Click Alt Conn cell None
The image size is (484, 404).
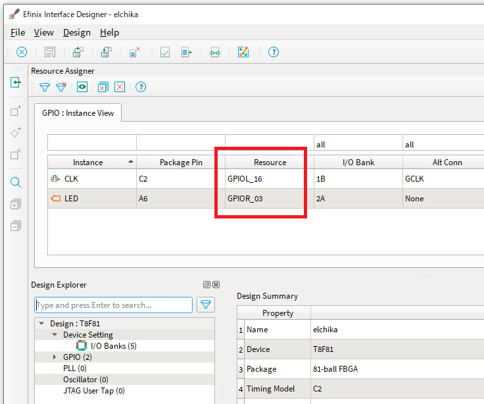click(x=444, y=199)
